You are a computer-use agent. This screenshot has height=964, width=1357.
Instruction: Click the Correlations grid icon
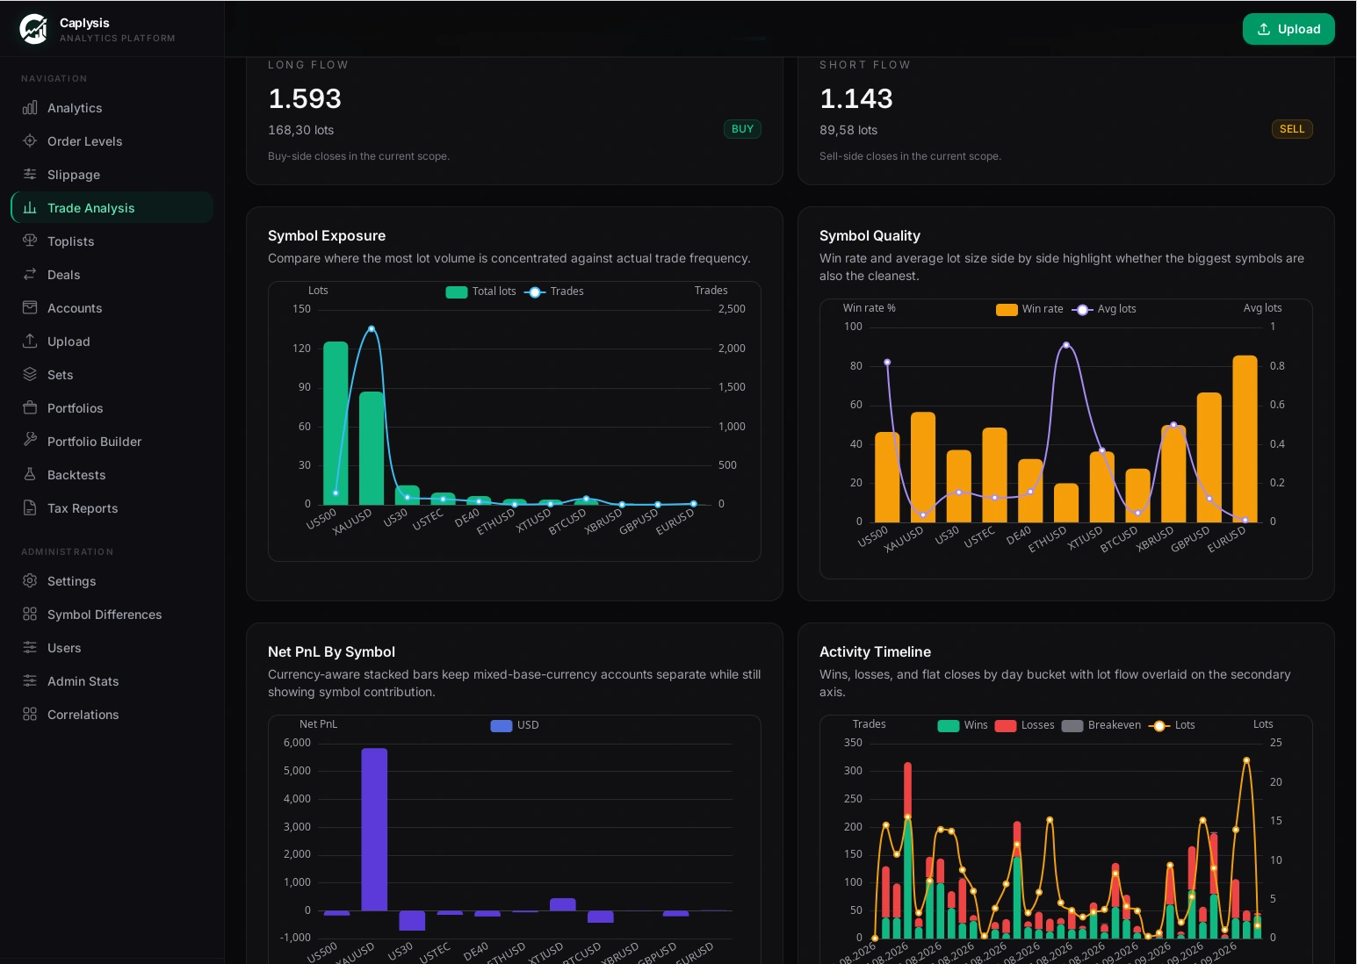30,715
